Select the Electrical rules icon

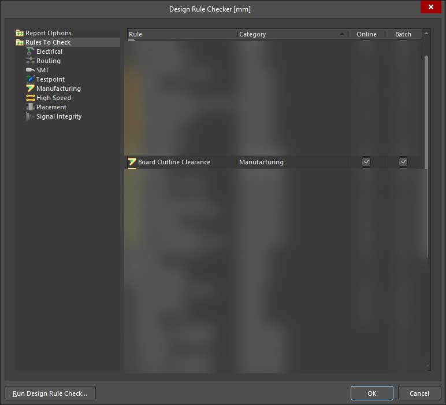click(31, 51)
